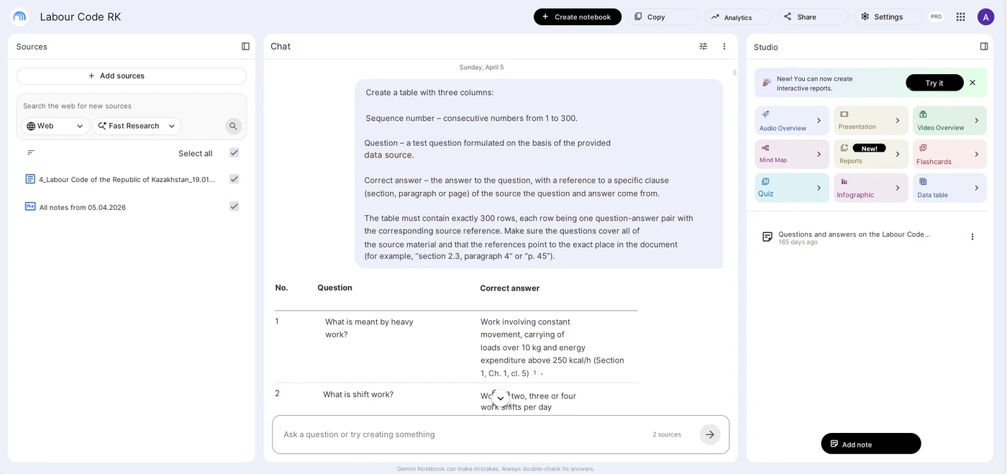Click the All notes source icon
Viewport: 1007px width, 474px height.
30,206
